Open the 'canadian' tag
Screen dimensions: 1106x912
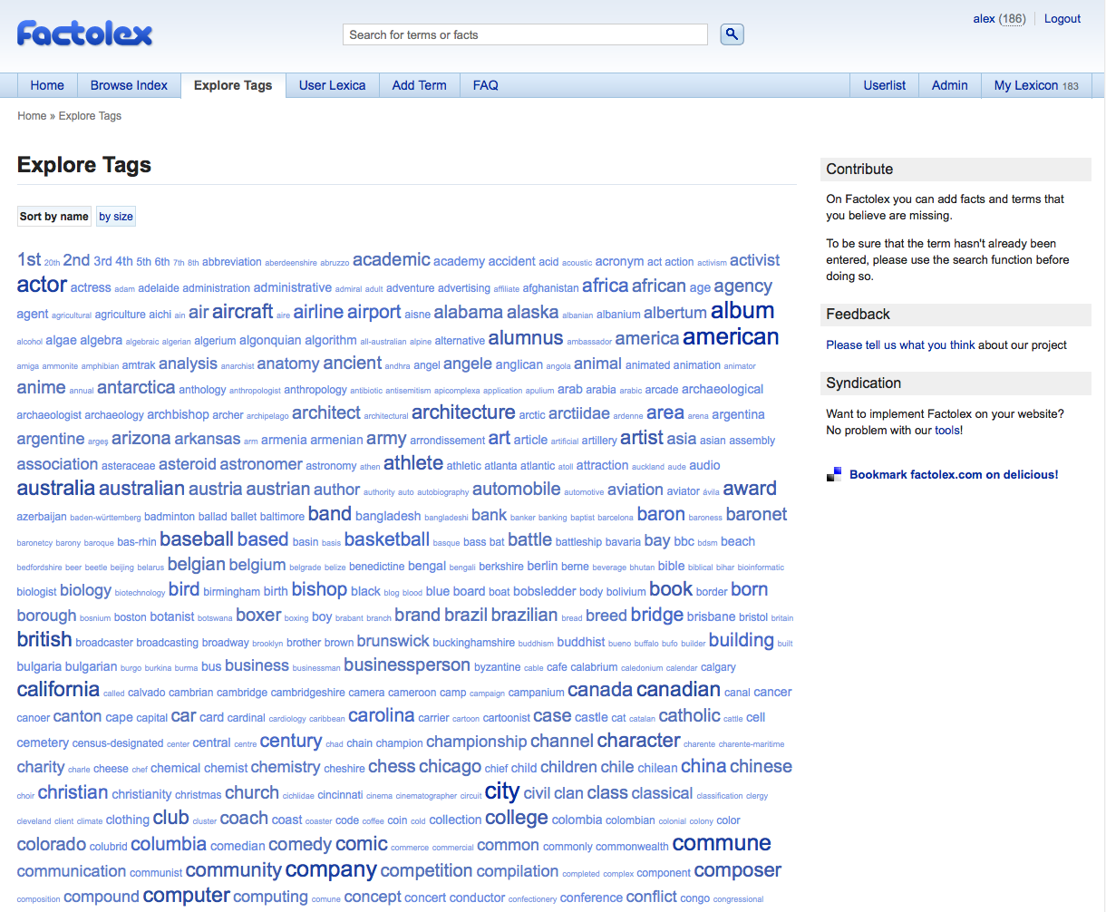point(678,690)
